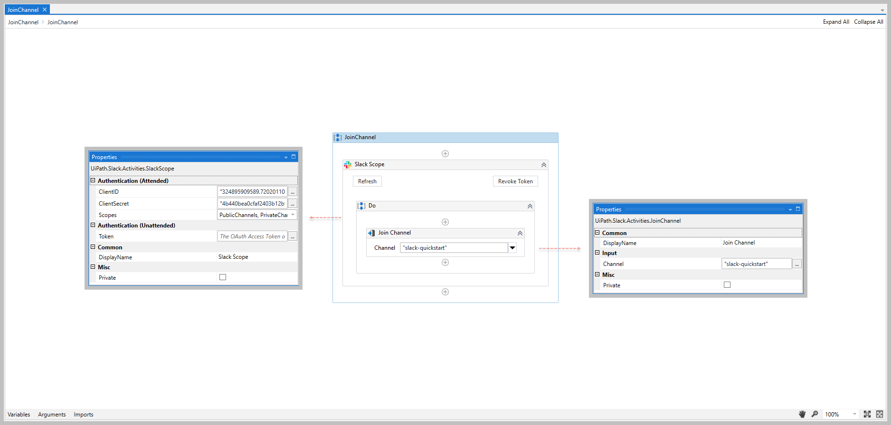This screenshot has width=891, height=425.
Task: Click the ClientID value field
Action: click(x=252, y=192)
